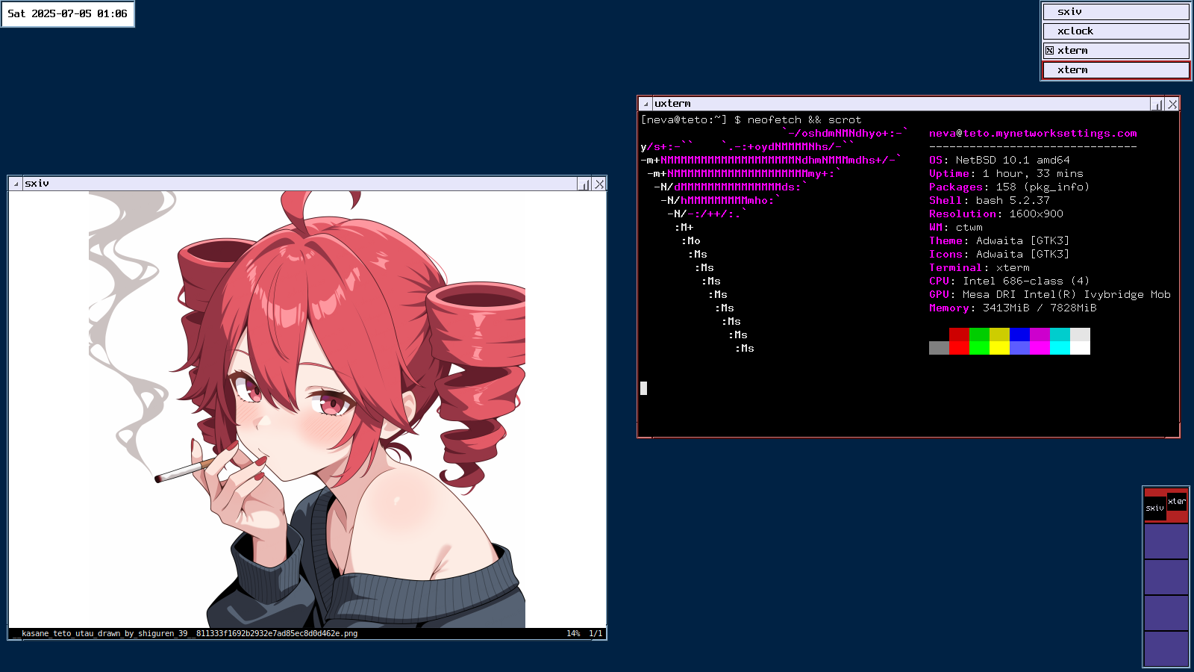Screen dimensions: 1194x672
Task: Click the iconified X-box marker beside xterm entry
Action: (1049, 51)
